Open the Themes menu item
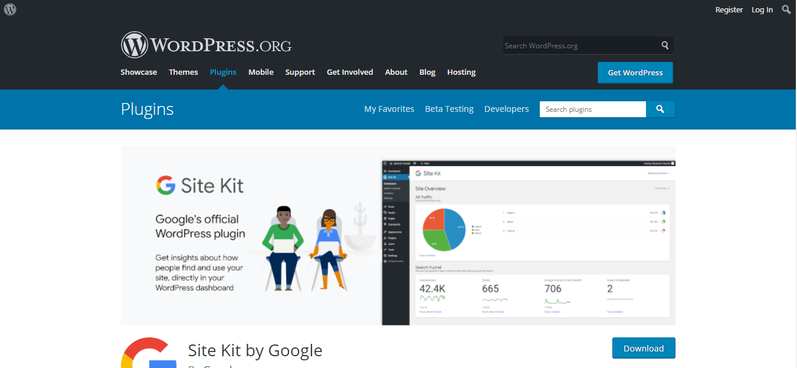797x368 pixels. click(x=183, y=72)
